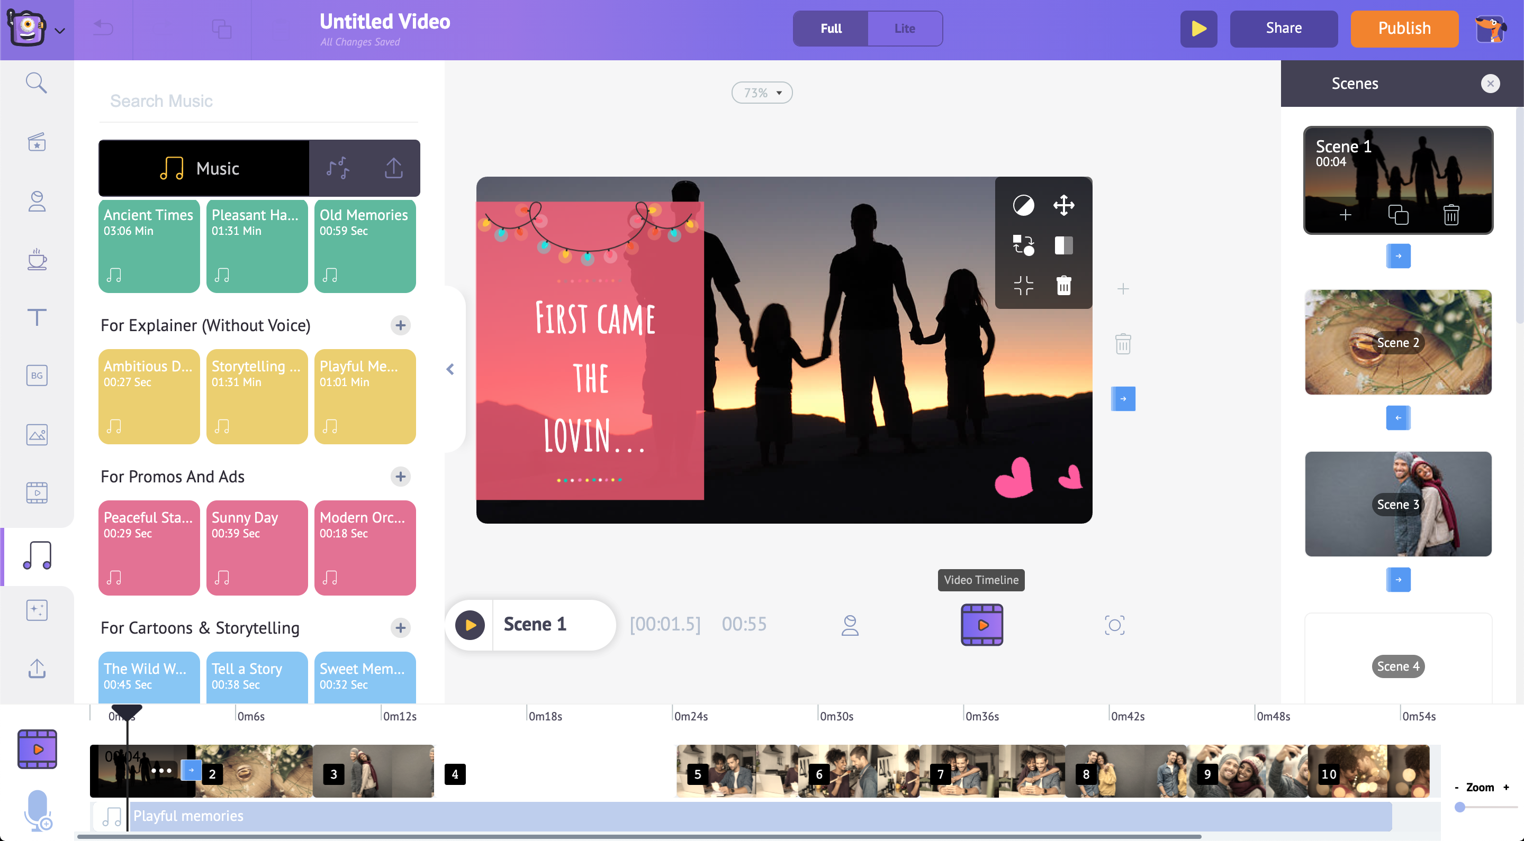The width and height of the screenshot is (1524, 841).
Task: Toggle Full view mode button
Action: click(x=831, y=28)
